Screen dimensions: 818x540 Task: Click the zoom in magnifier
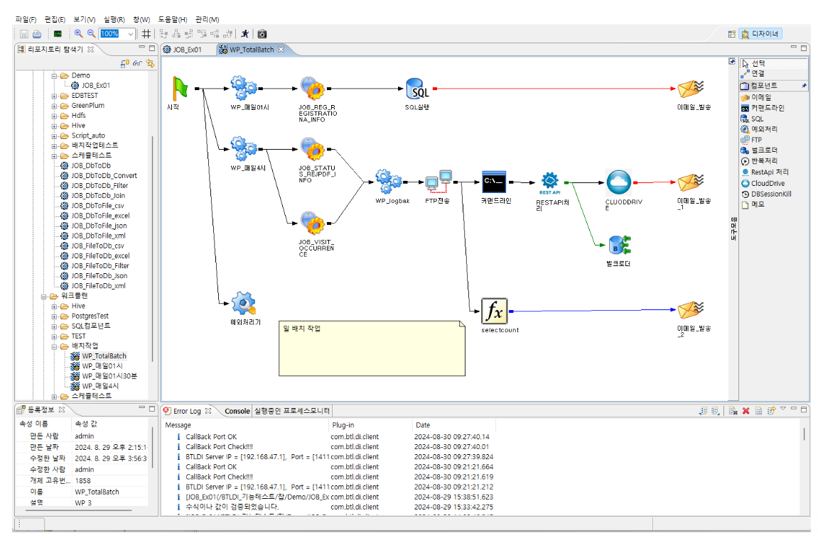click(x=78, y=33)
